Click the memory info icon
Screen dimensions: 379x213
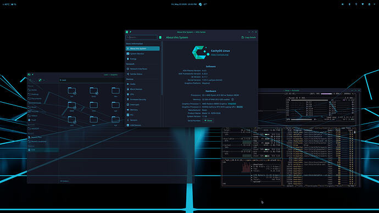coord(232,99)
